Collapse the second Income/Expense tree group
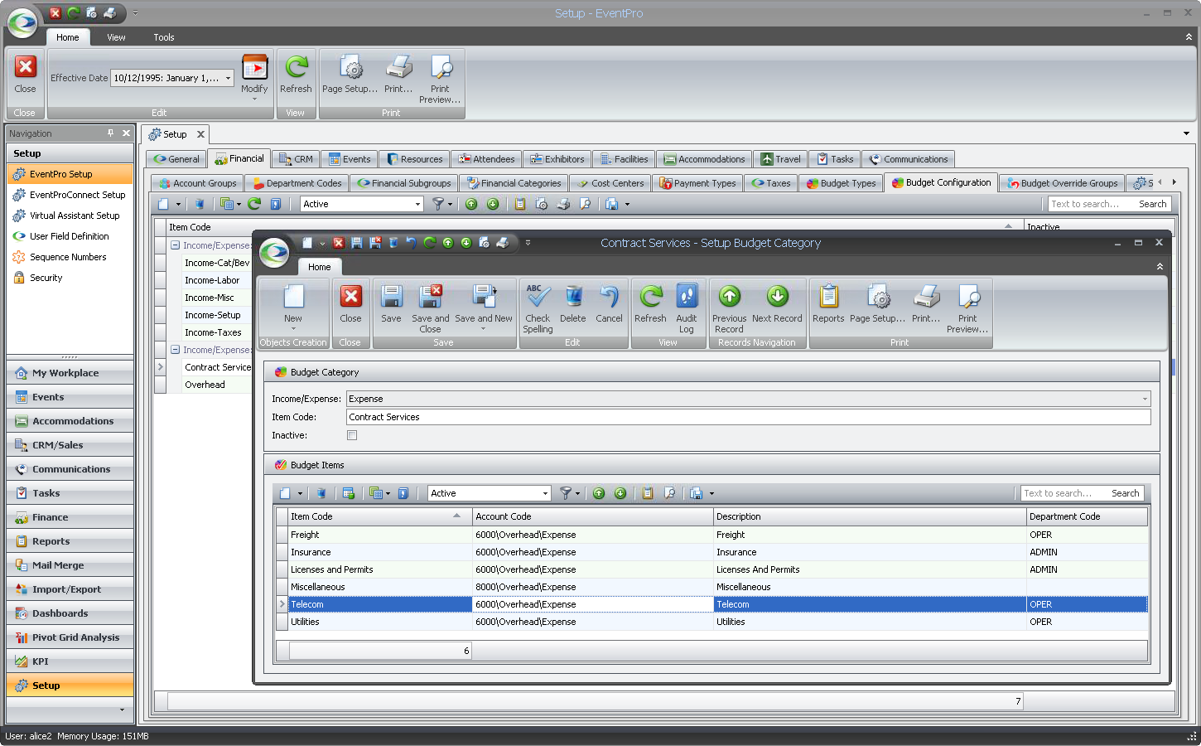1201x746 pixels. pos(175,350)
